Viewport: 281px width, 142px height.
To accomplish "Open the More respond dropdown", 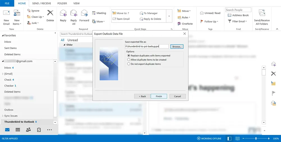I will 98,22.
